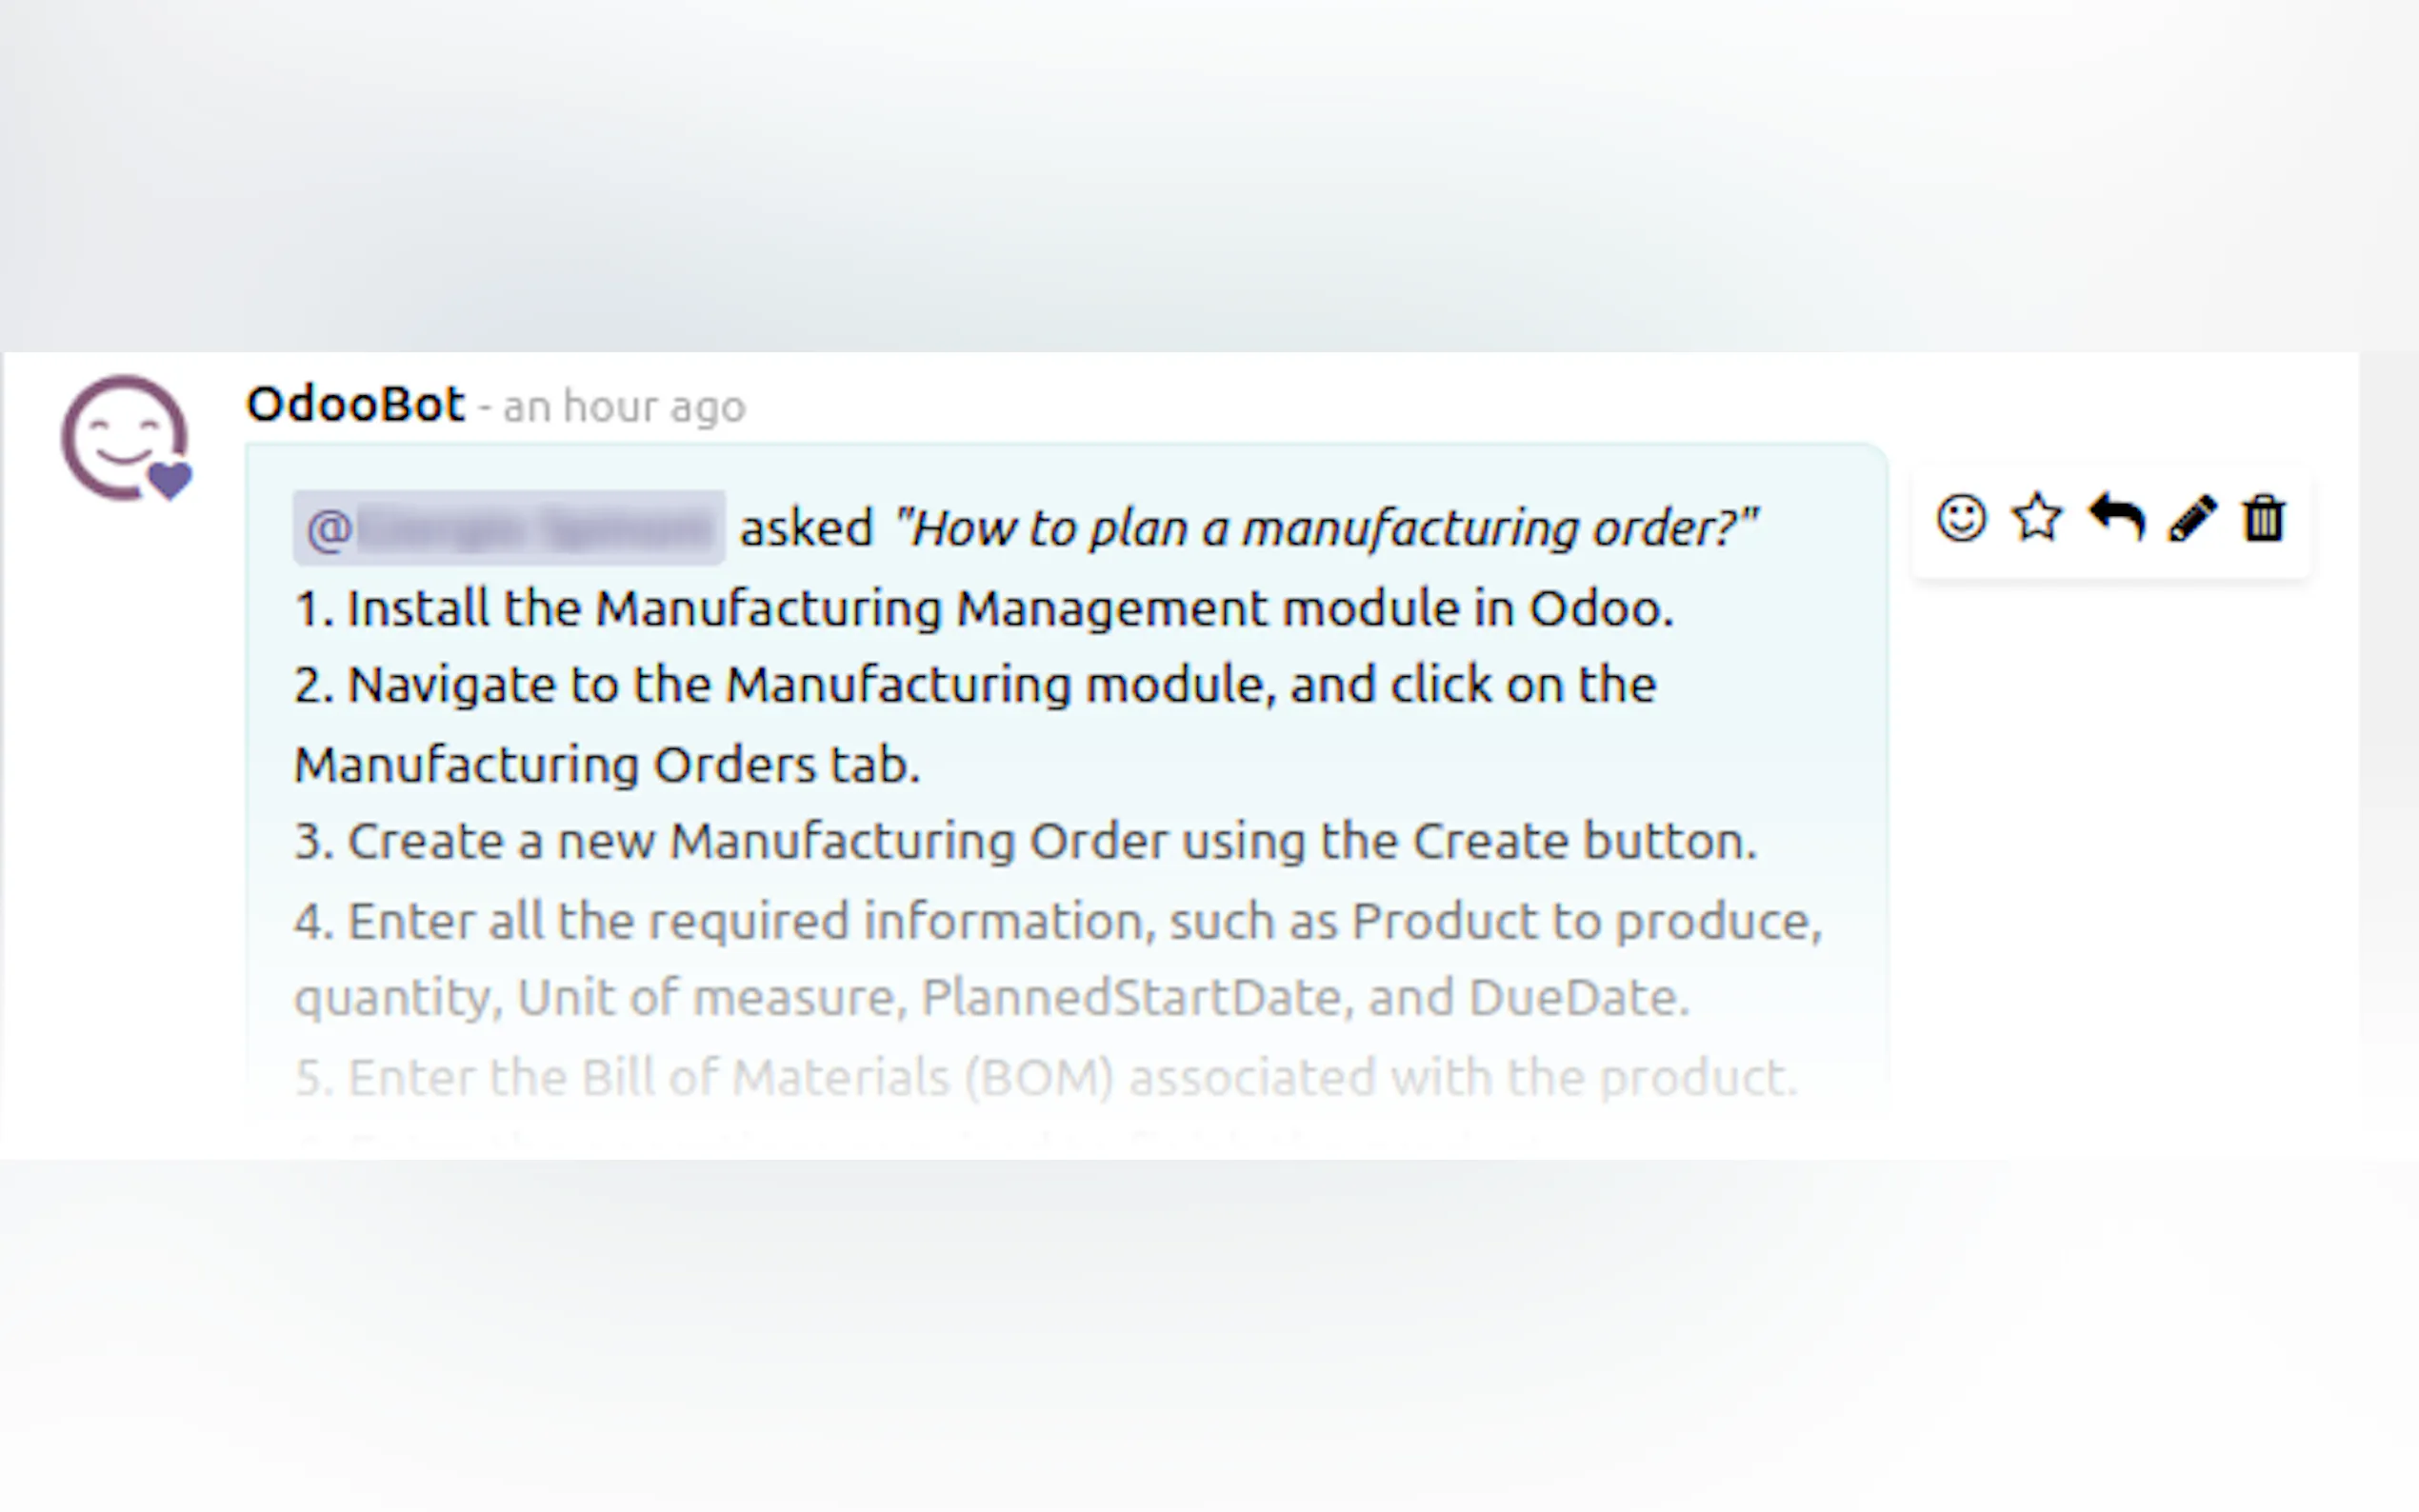The image size is (2419, 1512).
Task: Edit the message with the pencil icon
Action: (2192, 518)
